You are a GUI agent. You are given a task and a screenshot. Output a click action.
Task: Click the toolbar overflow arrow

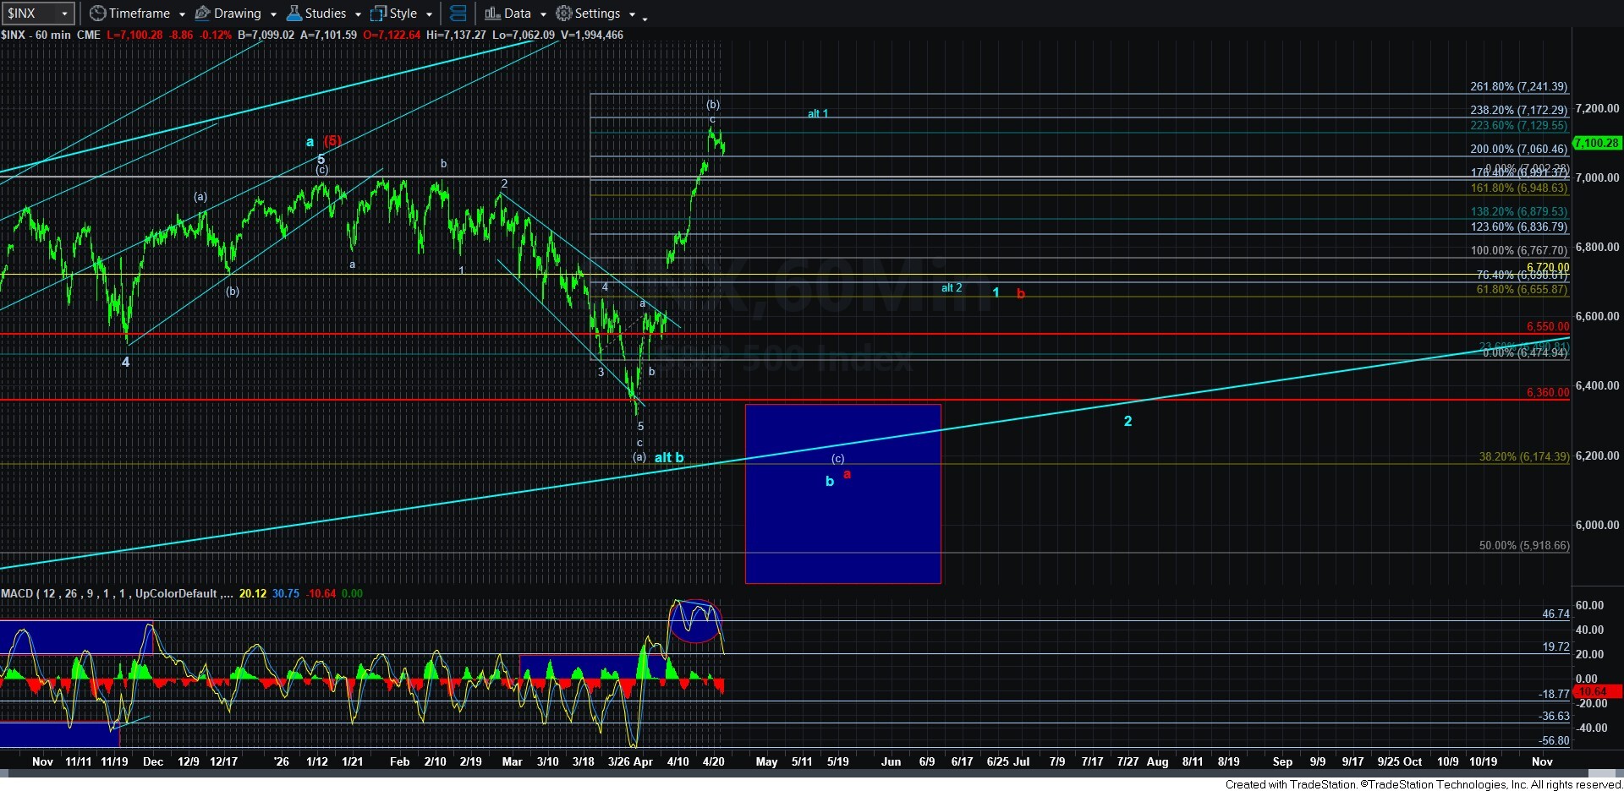click(x=645, y=17)
